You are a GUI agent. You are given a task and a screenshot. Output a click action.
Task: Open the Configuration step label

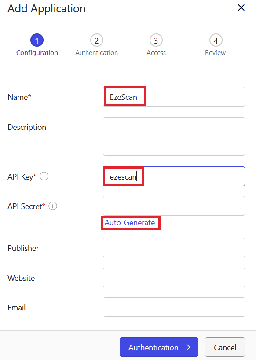pos(37,53)
